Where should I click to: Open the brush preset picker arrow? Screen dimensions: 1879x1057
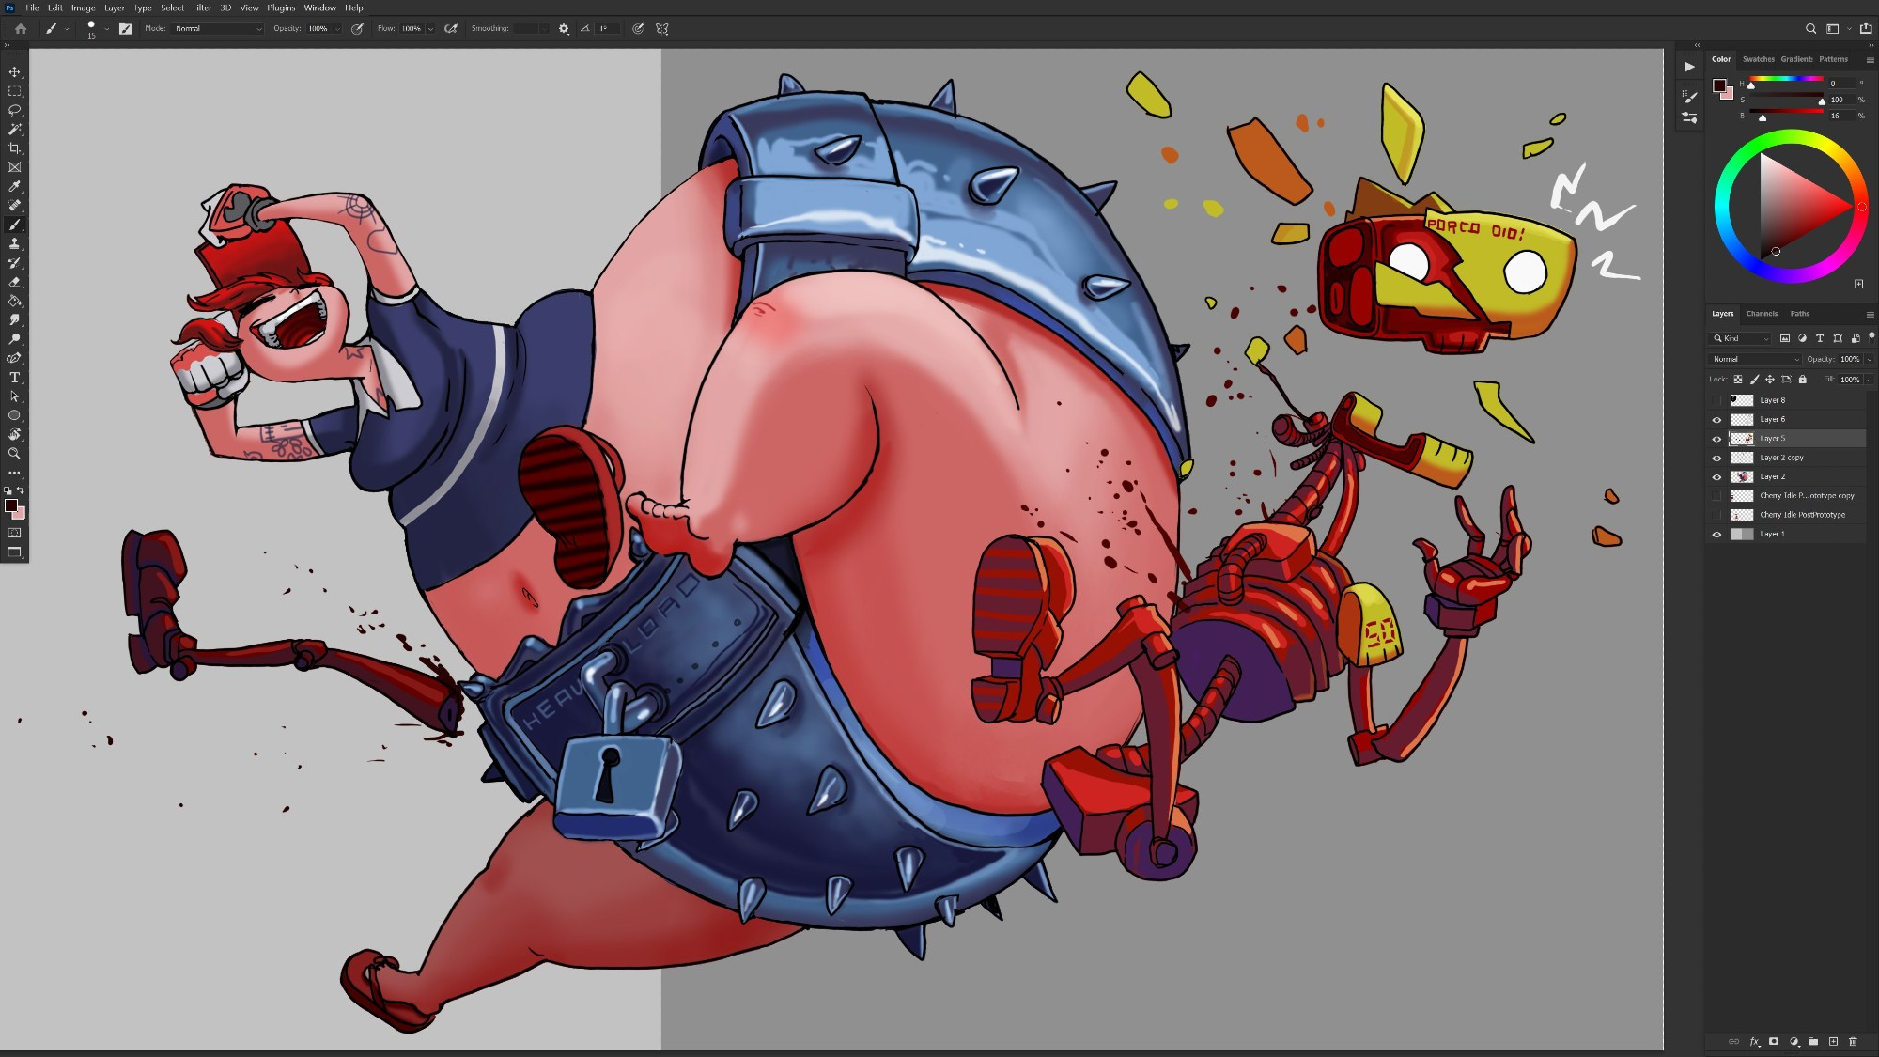tap(107, 28)
